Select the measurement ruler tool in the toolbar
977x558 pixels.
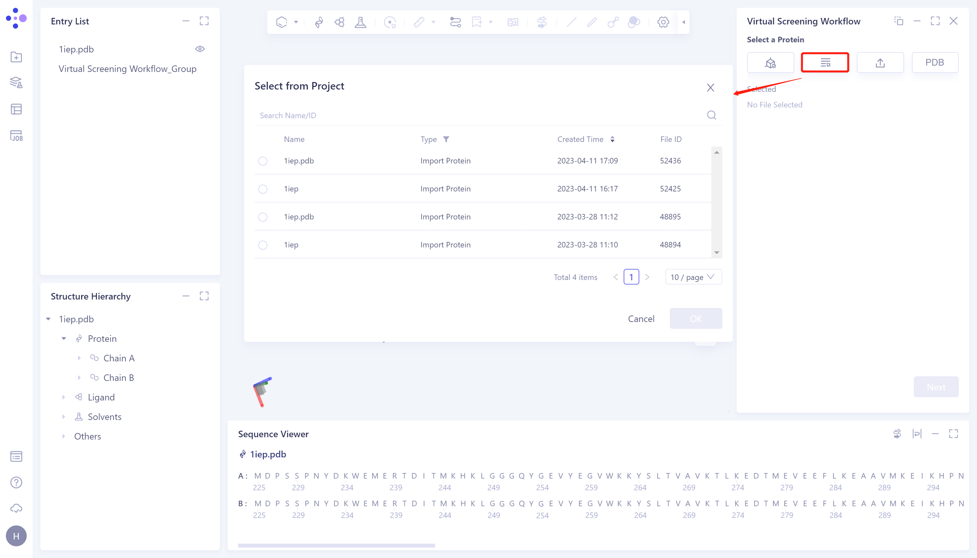420,22
